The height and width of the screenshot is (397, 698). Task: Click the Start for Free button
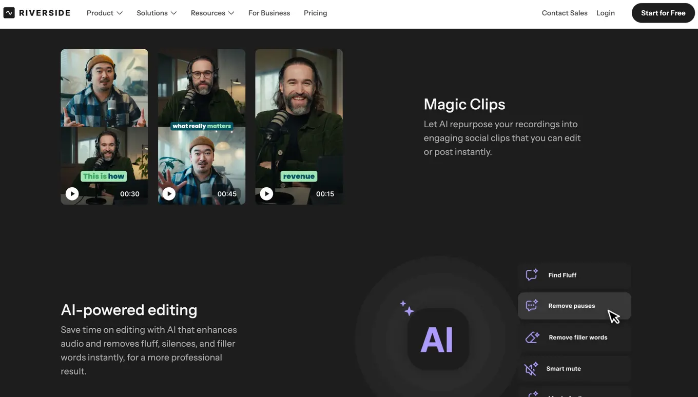(663, 13)
